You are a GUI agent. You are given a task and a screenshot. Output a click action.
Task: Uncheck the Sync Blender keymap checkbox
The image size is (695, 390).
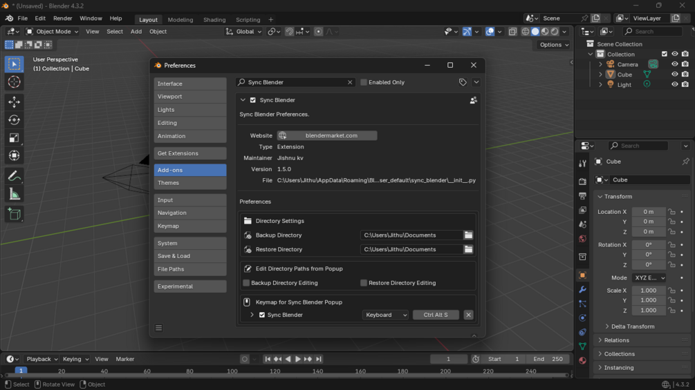pos(262,315)
